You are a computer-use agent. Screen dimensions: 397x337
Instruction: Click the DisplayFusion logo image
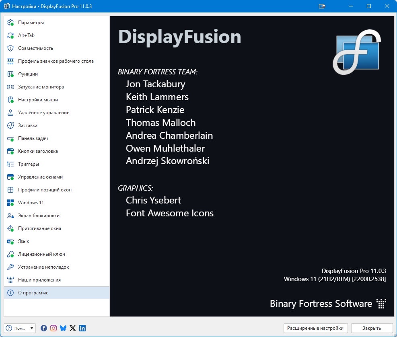click(x=357, y=52)
